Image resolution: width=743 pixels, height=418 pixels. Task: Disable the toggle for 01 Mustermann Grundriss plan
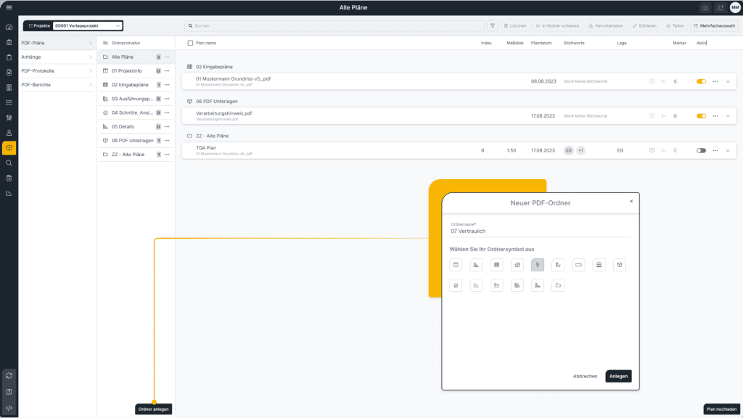pyautogui.click(x=701, y=81)
